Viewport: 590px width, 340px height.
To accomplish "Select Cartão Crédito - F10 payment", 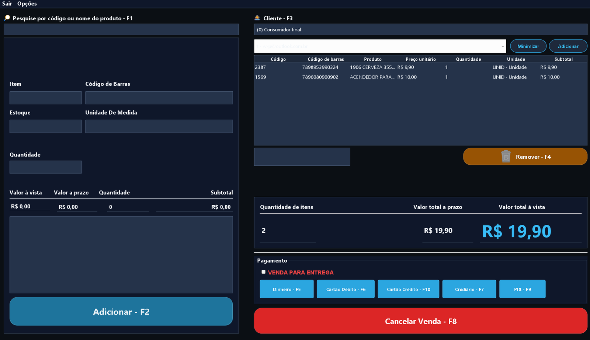I will pyautogui.click(x=409, y=289).
